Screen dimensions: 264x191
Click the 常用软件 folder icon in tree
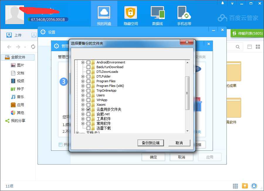coord(93,123)
